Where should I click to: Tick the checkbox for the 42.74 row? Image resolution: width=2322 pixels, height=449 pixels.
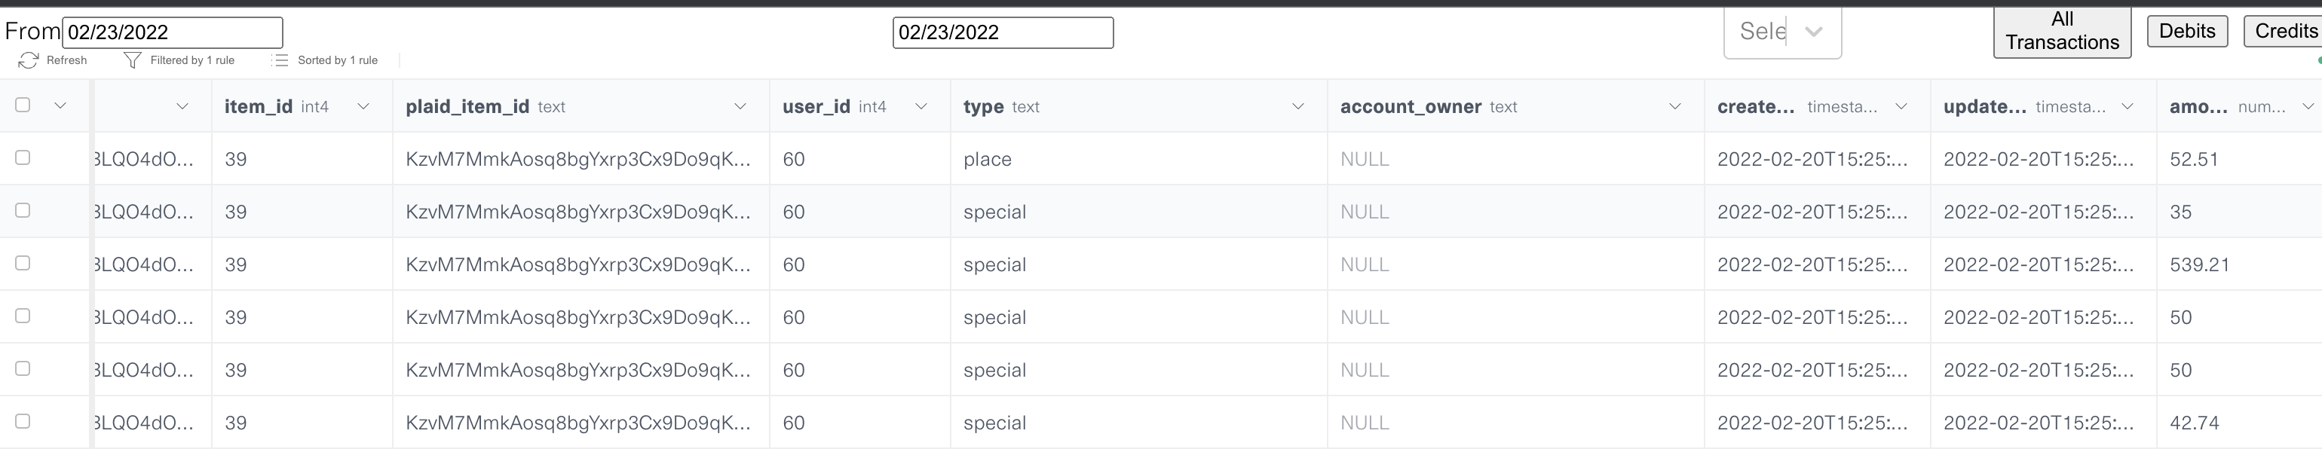[x=23, y=421]
